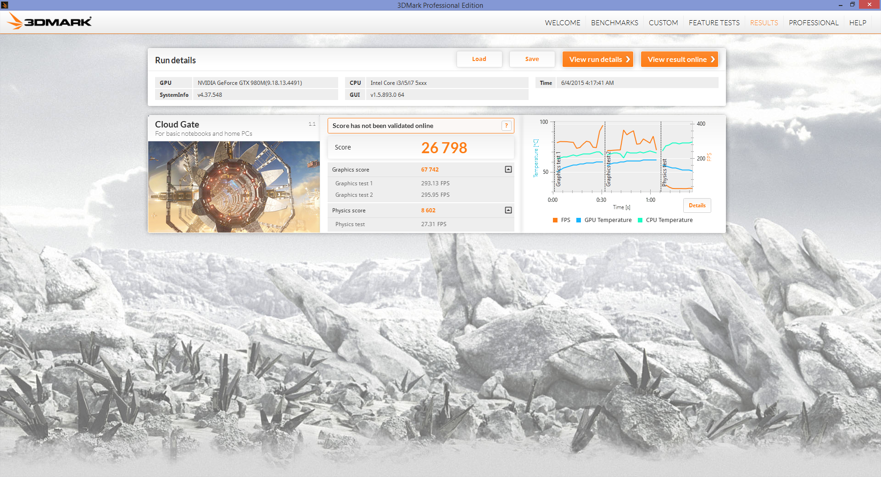Click the Save button
The height and width of the screenshot is (477, 881).
tap(532, 59)
